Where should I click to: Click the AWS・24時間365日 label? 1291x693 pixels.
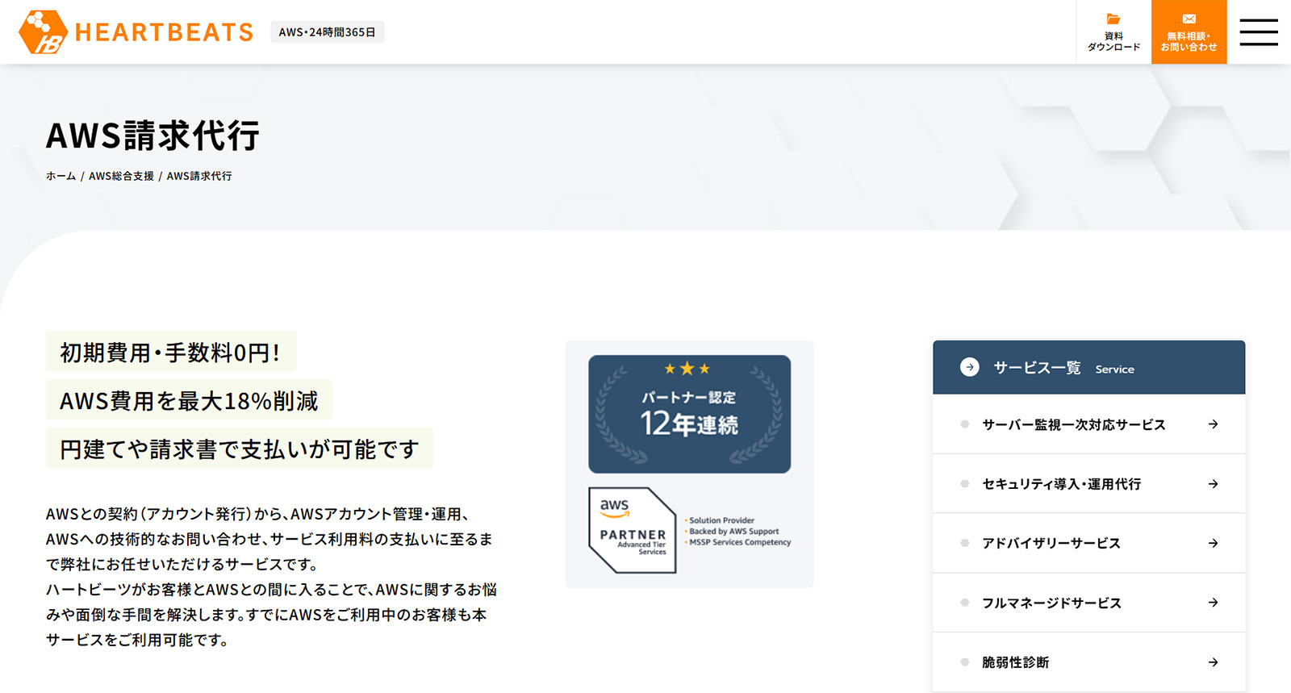[x=327, y=32]
